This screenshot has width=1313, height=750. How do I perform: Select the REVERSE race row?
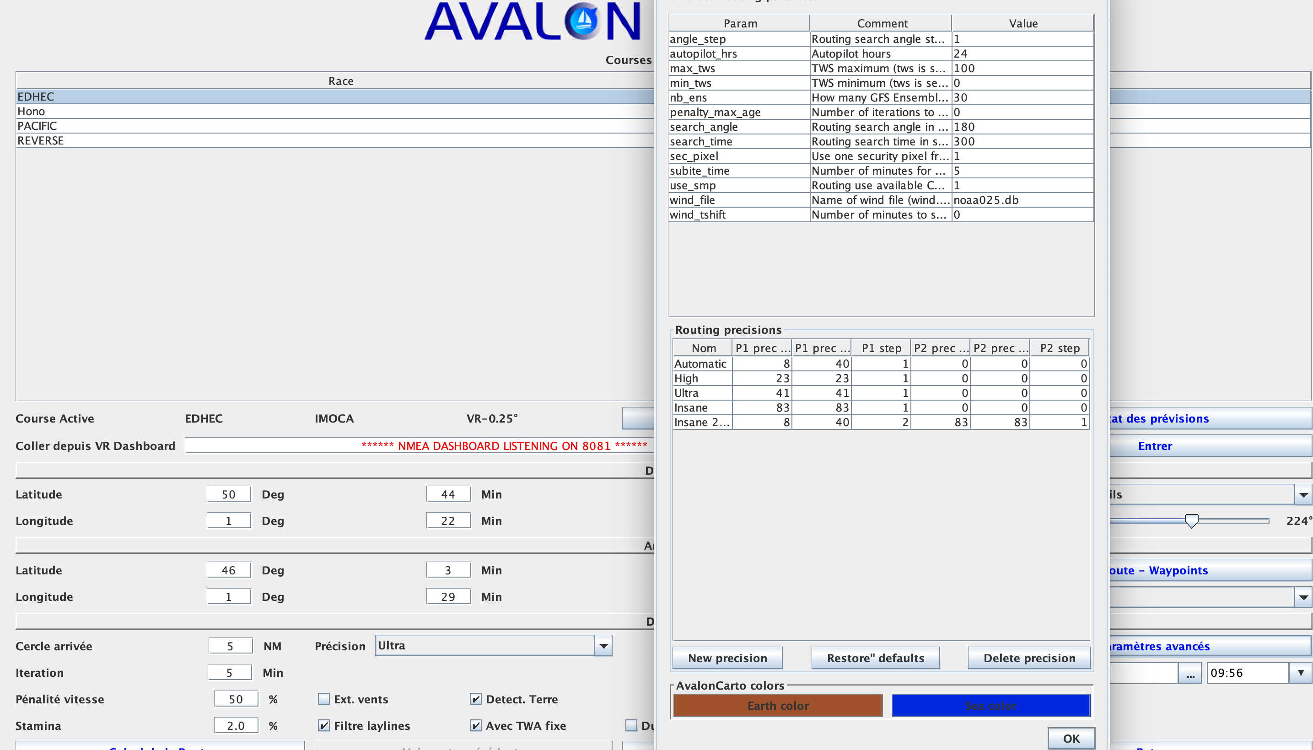[335, 141]
